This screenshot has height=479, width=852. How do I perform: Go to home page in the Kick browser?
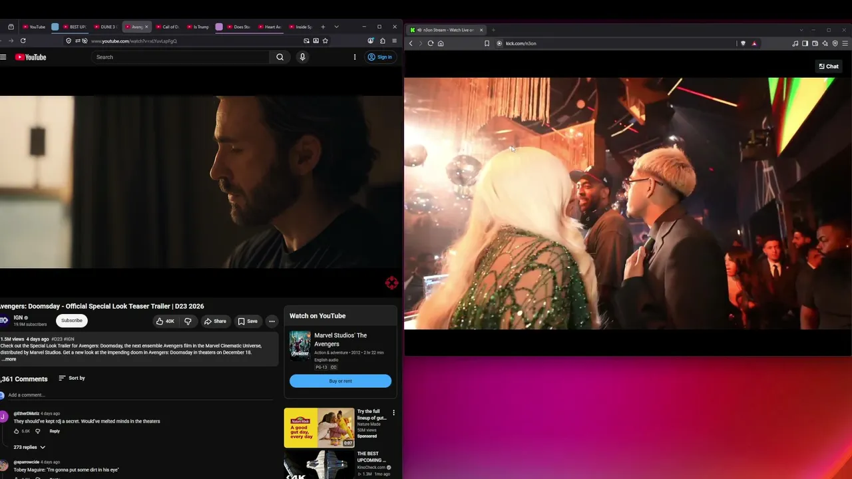click(x=441, y=43)
